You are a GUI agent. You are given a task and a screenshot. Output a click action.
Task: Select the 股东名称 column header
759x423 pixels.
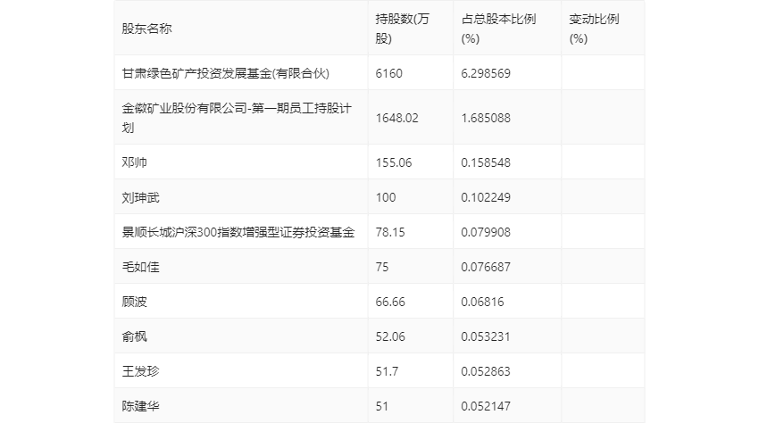tap(146, 29)
